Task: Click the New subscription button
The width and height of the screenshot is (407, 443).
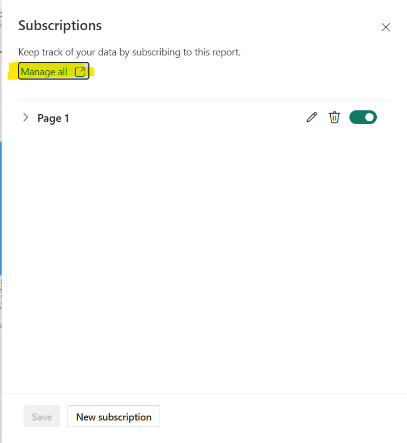Action: click(114, 417)
